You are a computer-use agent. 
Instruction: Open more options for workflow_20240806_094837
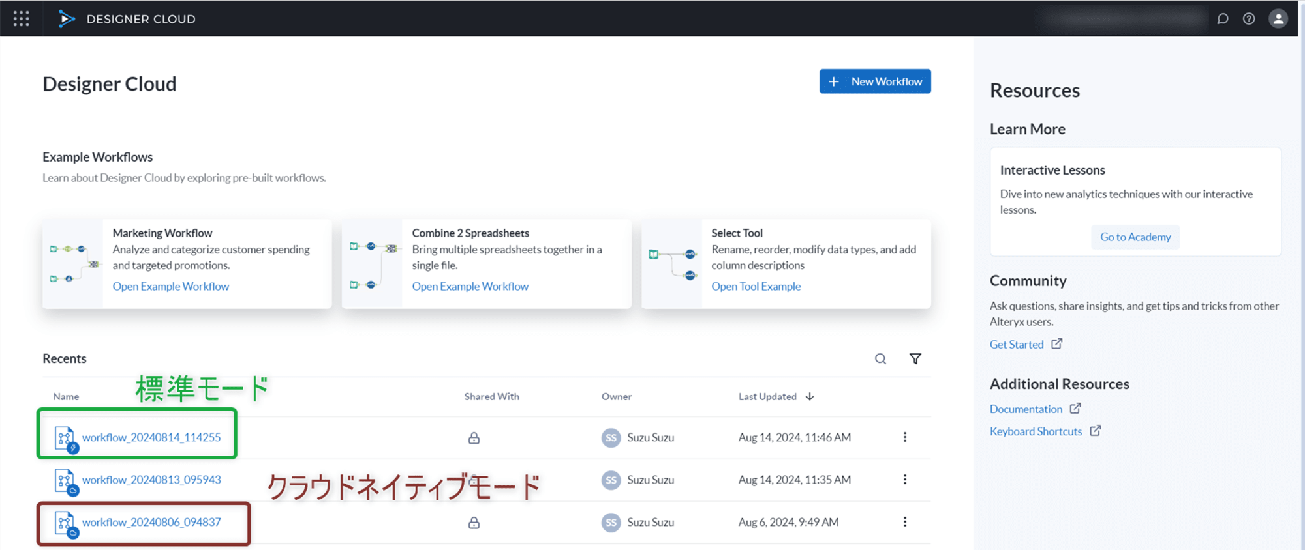pos(904,522)
